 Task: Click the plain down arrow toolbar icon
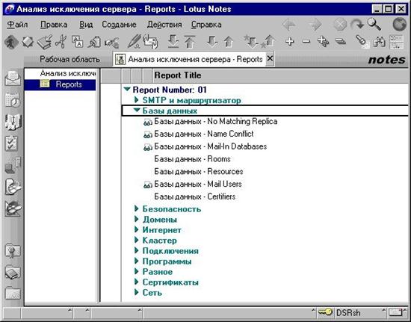(x=211, y=42)
